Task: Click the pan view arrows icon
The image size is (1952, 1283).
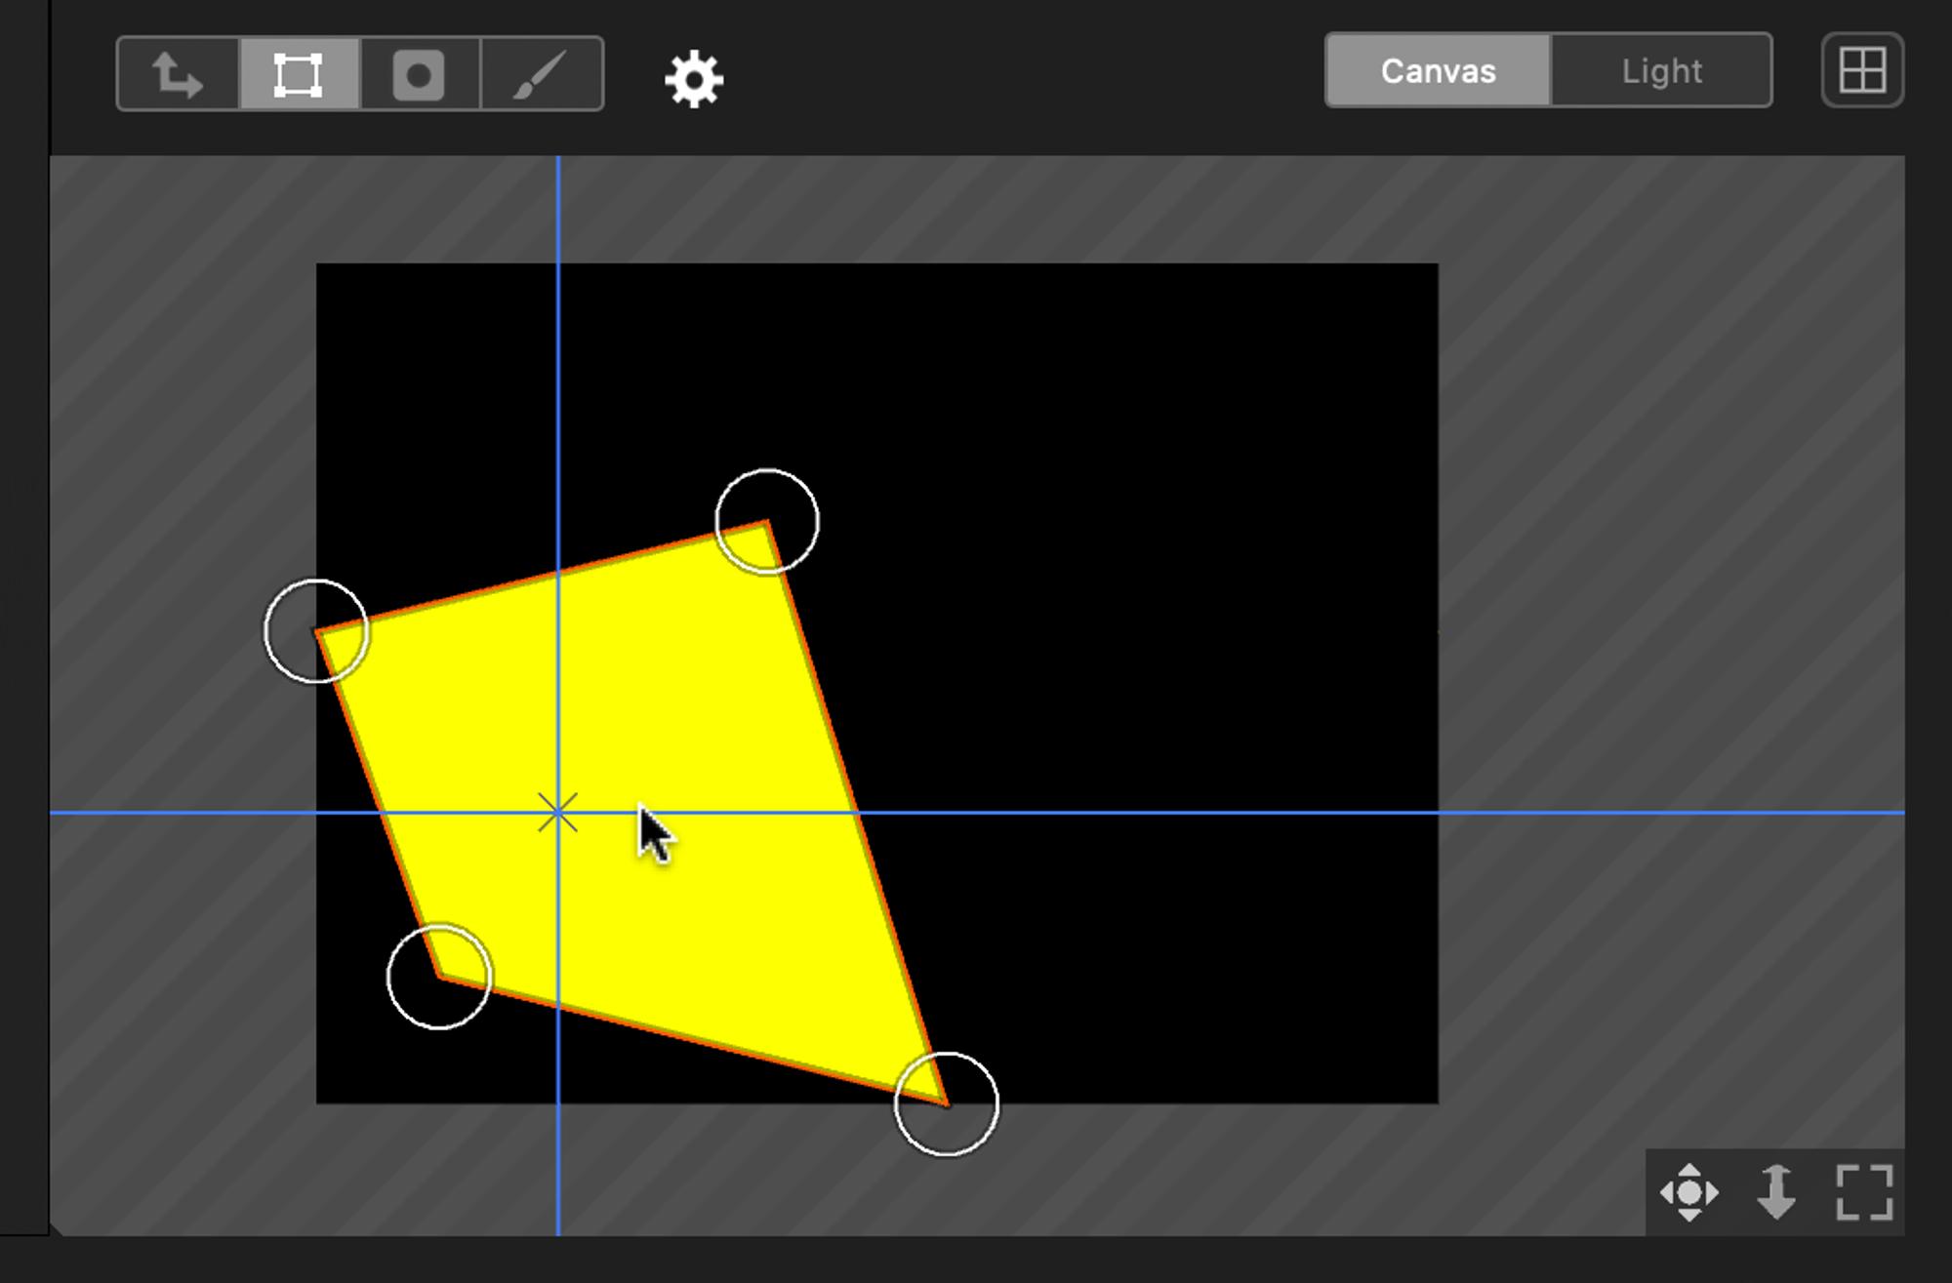Action: [x=1689, y=1192]
